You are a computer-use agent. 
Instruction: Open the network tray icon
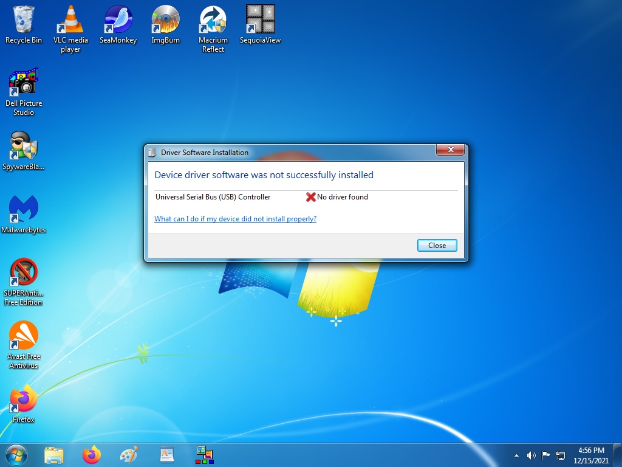click(x=561, y=455)
